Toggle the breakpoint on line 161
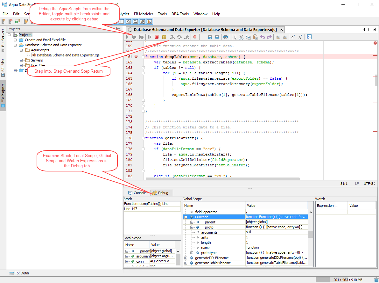 pyautogui.click(x=136, y=57)
